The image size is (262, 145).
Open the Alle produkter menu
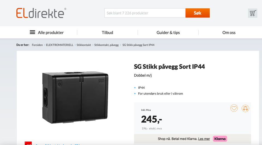tap(47, 32)
